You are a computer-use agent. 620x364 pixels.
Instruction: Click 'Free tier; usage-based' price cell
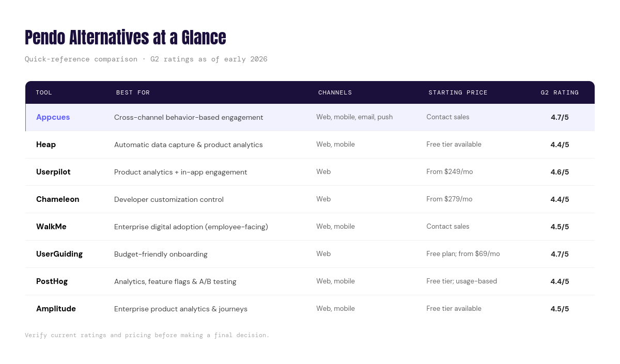pos(461,281)
